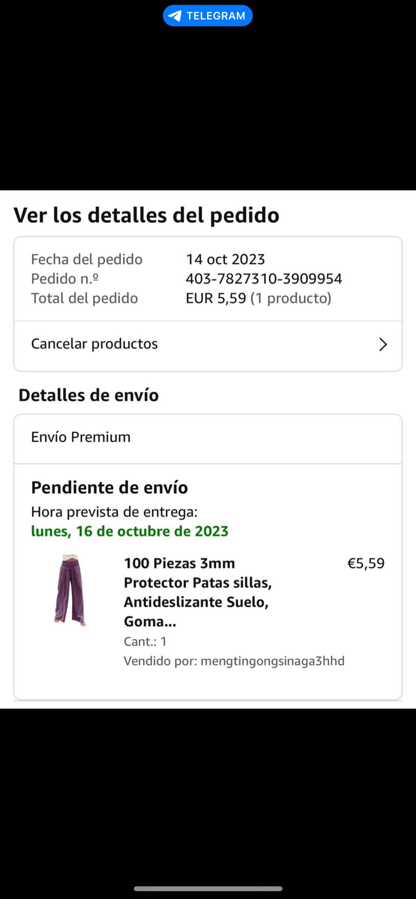
Task: Tap the Telegram return pill
Action: click(x=208, y=16)
